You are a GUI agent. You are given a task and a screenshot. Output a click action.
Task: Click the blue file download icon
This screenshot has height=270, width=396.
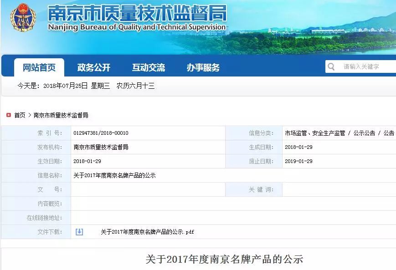(79, 232)
